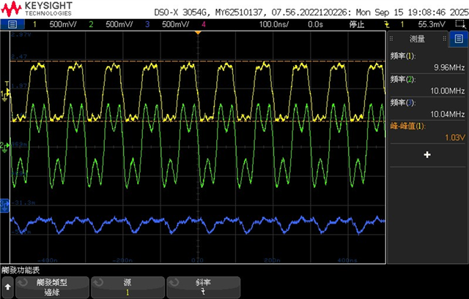The image size is (469, 299).
Task: Click the orange trigger time marker at top
Action: click(198, 32)
